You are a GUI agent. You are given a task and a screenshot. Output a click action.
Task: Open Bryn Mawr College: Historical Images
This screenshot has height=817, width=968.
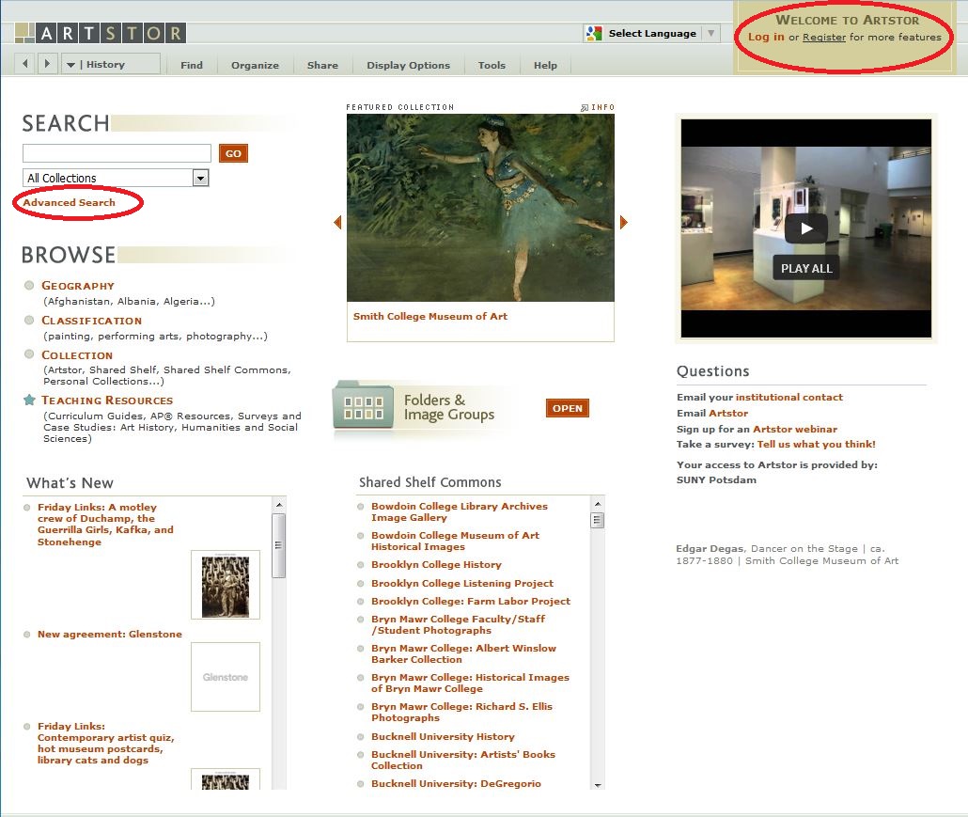(x=471, y=683)
